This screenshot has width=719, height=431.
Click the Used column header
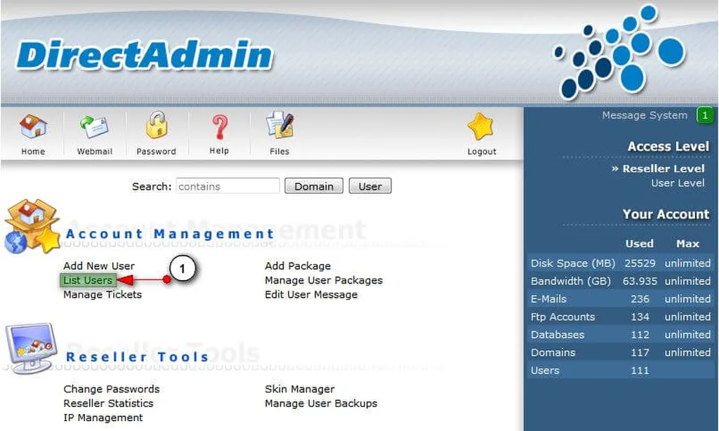tap(639, 244)
